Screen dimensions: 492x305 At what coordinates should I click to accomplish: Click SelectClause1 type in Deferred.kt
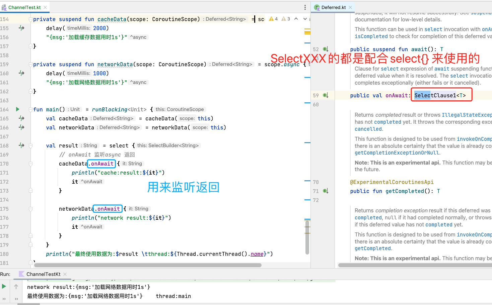coord(435,95)
